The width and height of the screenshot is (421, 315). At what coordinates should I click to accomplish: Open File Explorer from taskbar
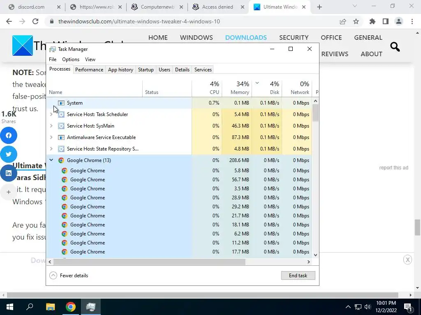pyautogui.click(x=50, y=307)
